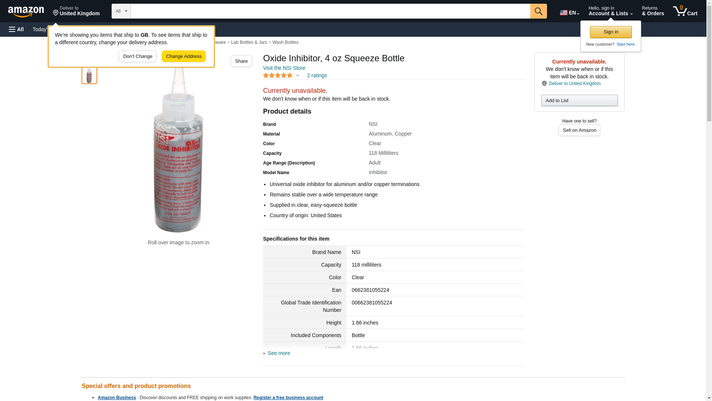Screen dimensions: 712x401
Task: Open the shopping cart
Action: point(685,11)
